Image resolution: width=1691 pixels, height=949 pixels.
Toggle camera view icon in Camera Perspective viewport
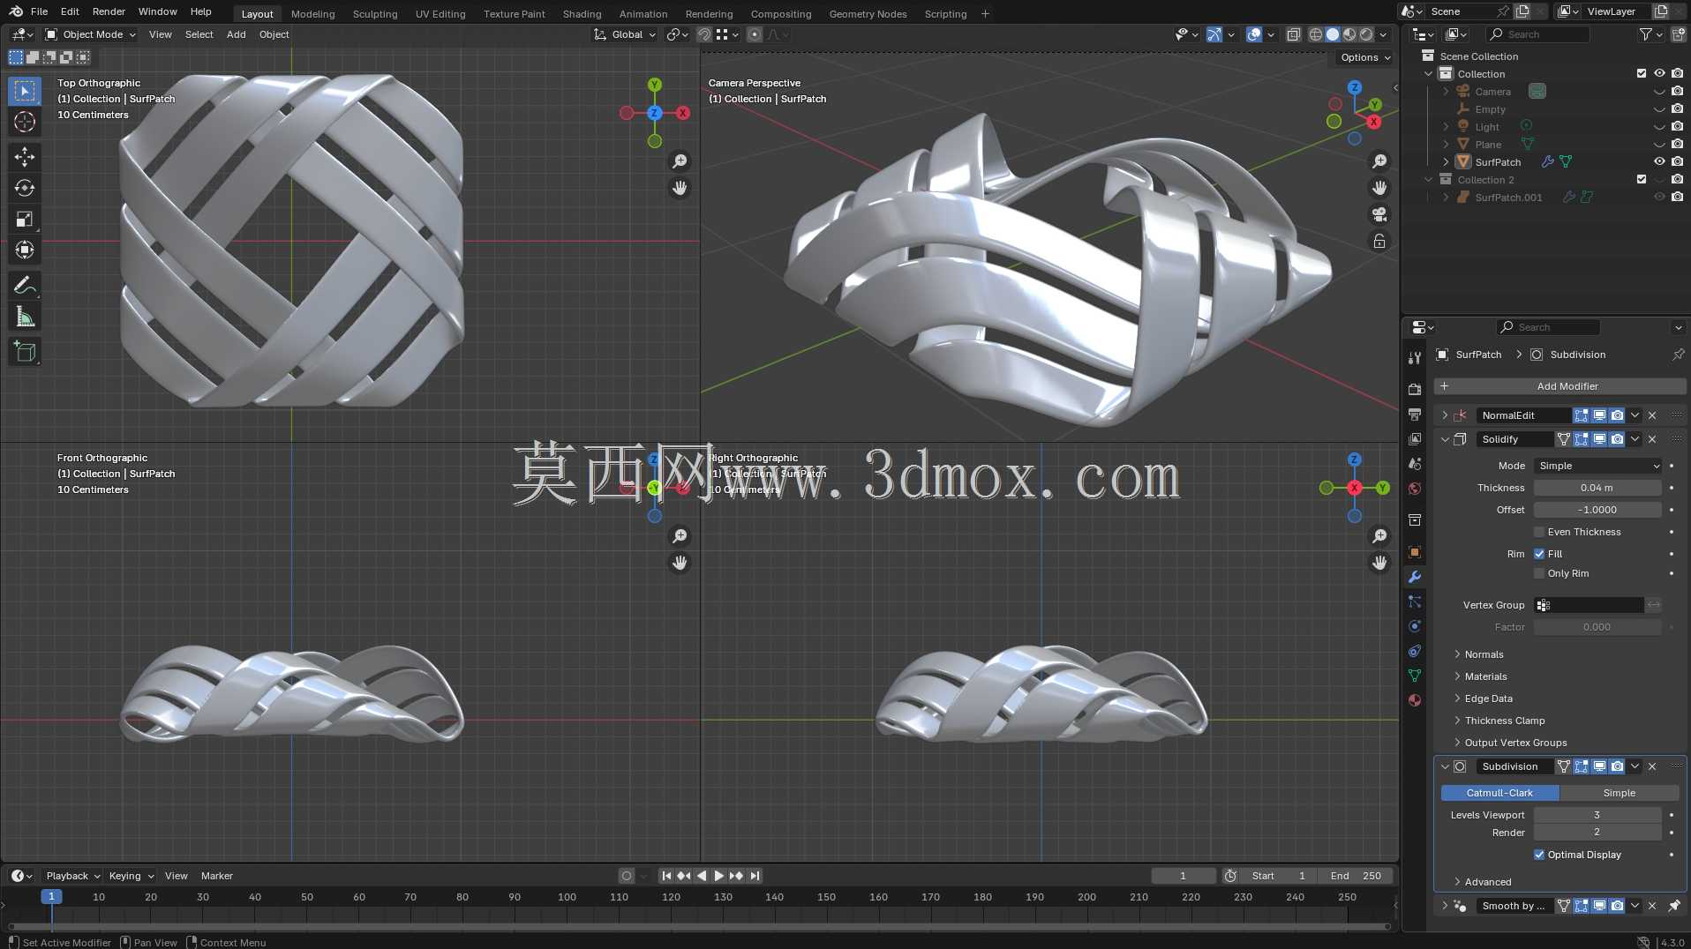click(x=1379, y=214)
